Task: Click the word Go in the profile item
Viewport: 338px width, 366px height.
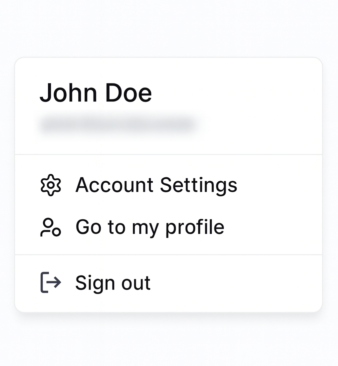Action: pyautogui.click(x=88, y=227)
